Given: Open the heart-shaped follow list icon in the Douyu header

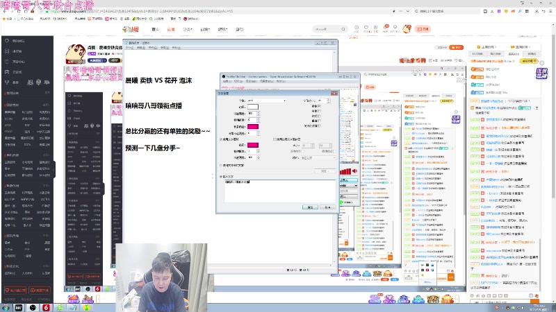Looking at the screenshot, I should (366, 28).
